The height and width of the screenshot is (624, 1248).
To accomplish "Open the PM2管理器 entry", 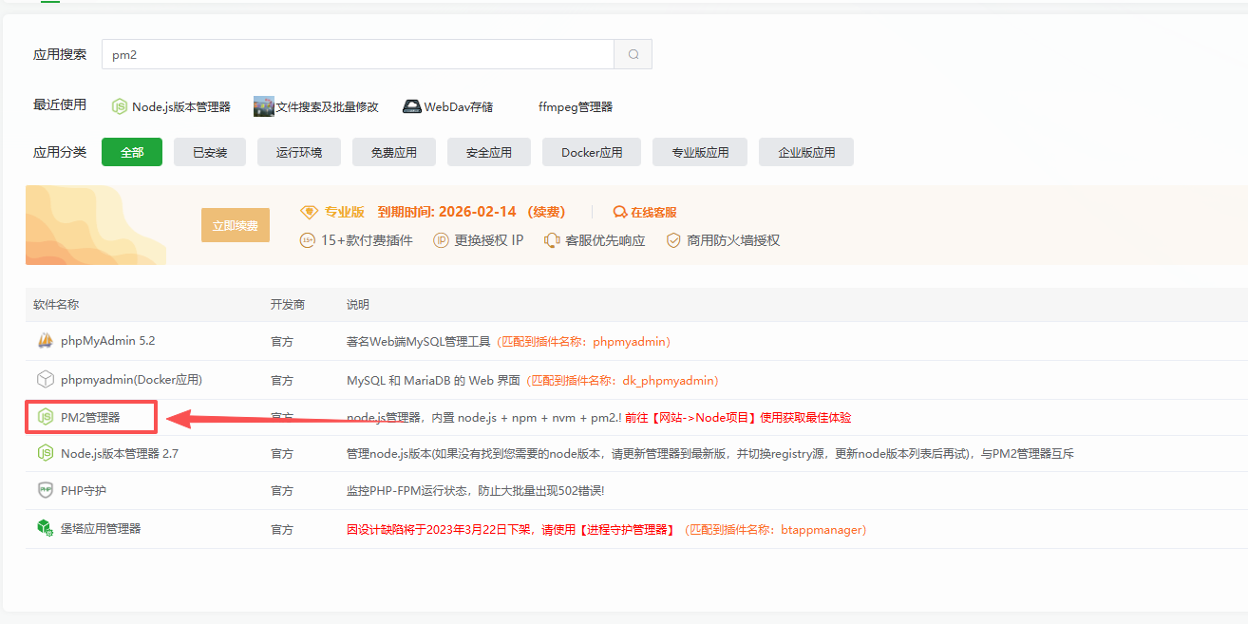I will [90, 417].
